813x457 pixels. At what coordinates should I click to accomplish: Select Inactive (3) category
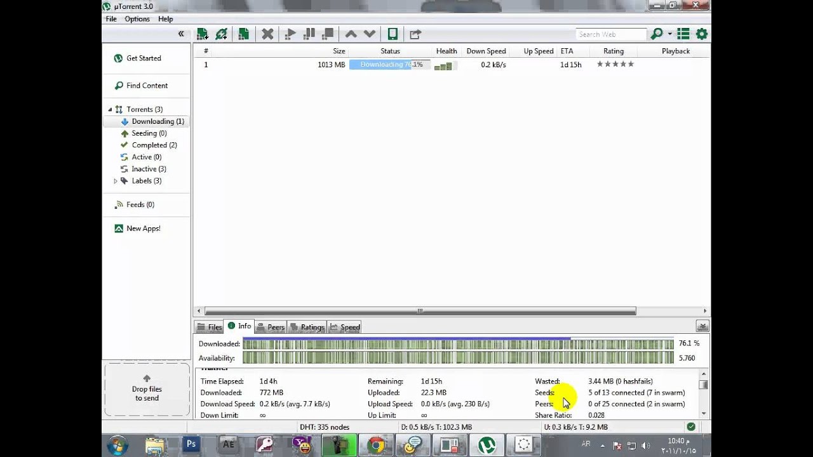(x=149, y=169)
